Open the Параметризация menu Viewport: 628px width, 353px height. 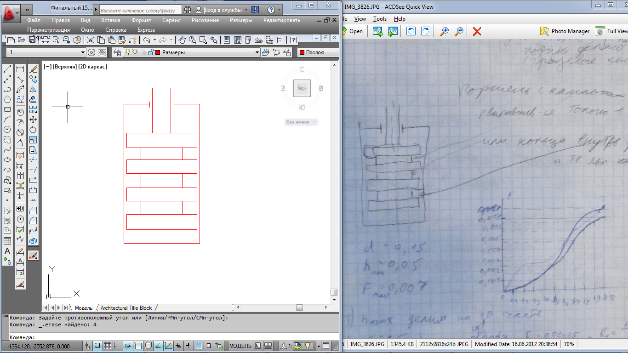click(48, 30)
